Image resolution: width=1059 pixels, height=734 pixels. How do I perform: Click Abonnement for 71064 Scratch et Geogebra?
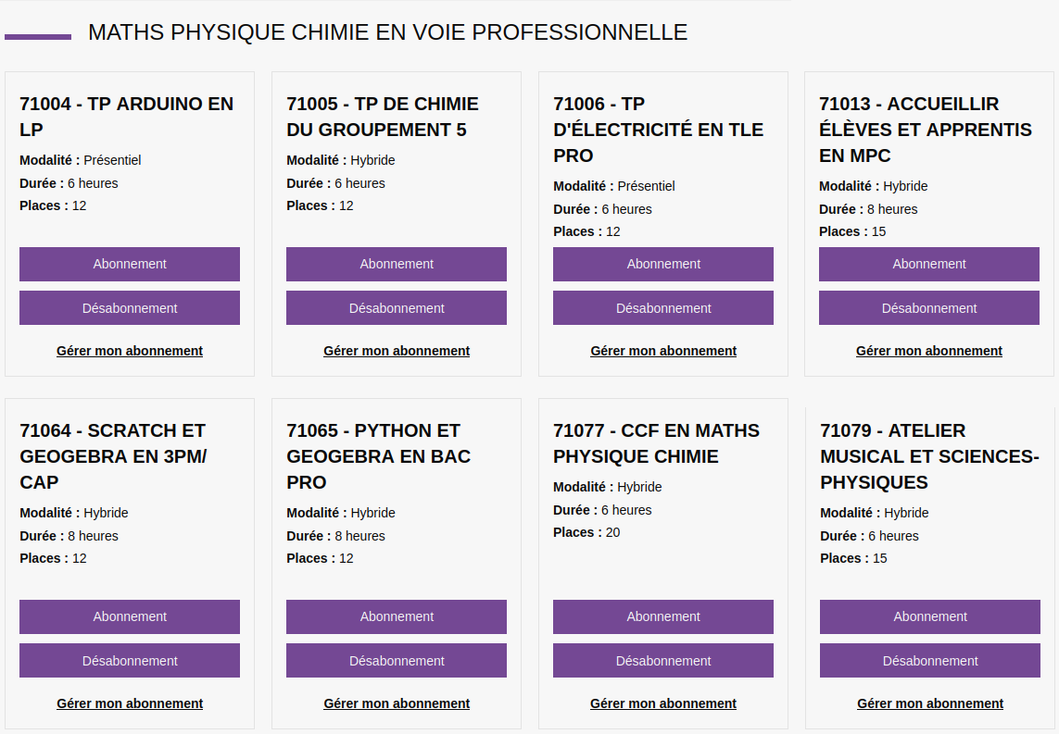click(x=130, y=616)
